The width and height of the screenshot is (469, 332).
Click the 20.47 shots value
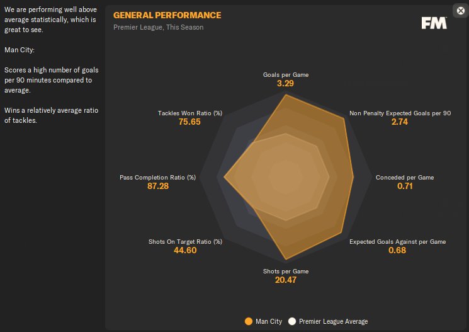pyautogui.click(x=286, y=280)
